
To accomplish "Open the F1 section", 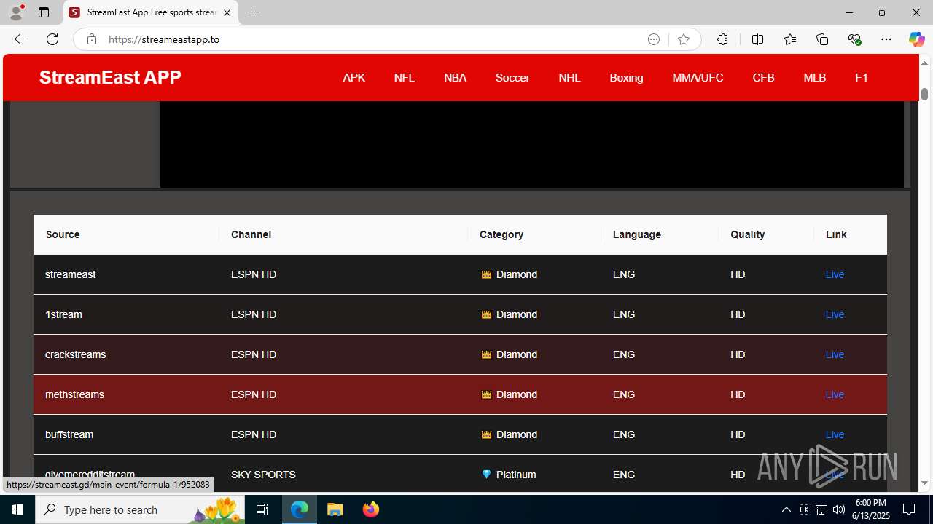I will pos(861,77).
